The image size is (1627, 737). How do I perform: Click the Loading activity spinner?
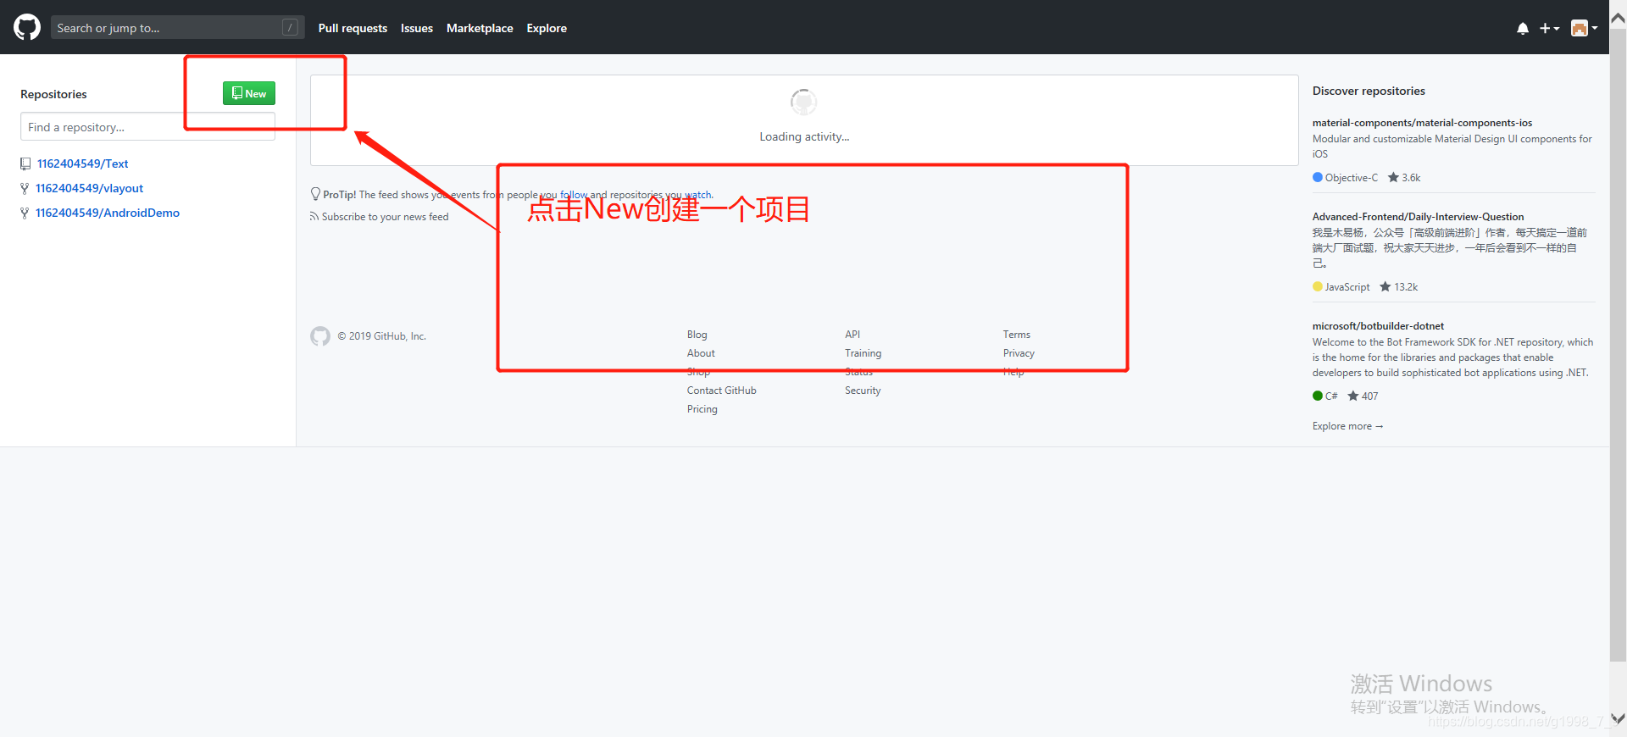coord(803,103)
